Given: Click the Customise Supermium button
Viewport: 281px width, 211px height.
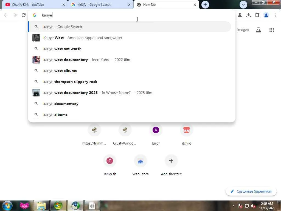Looking at the screenshot, I should (251, 191).
